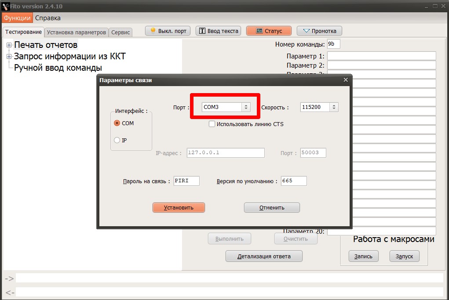449x300 pixels.
Task: Open the 'Справка' menu
Action: pyautogui.click(x=48, y=18)
